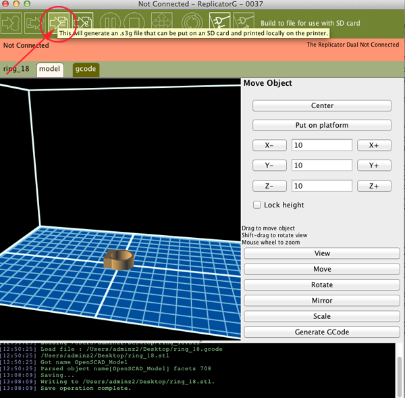The image size is (405, 398).
Task: Open the View tool panel
Action: tap(322, 253)
